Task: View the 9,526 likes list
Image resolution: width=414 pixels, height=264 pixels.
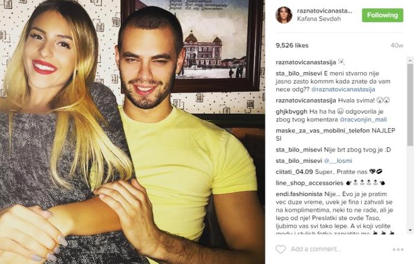Action: click(292, 45)
